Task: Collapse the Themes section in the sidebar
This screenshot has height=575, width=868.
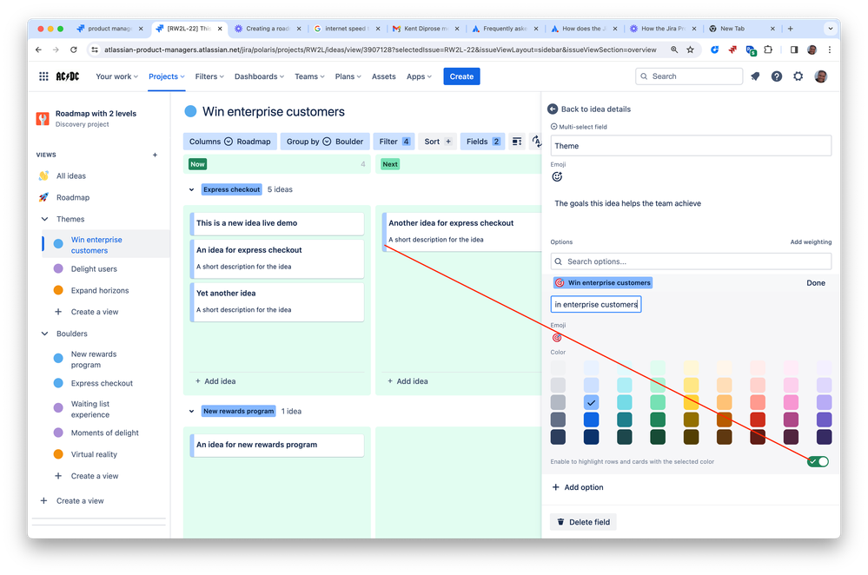Action: (x=45, y=219)
